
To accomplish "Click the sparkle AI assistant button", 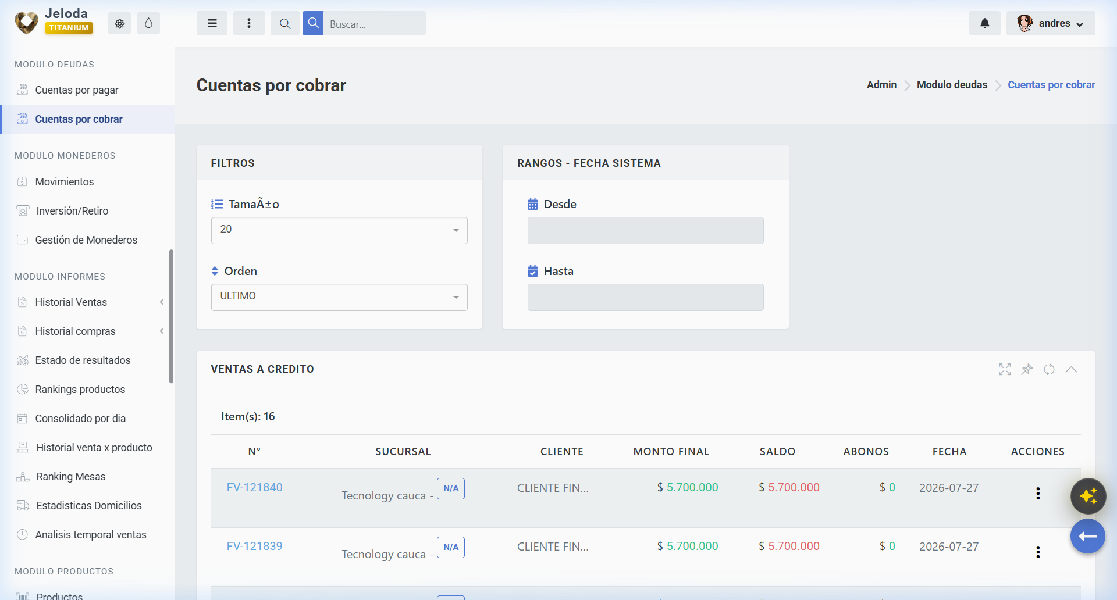I will (x=1088, y=496).
